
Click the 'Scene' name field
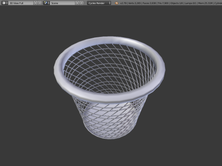click(62, 3)
